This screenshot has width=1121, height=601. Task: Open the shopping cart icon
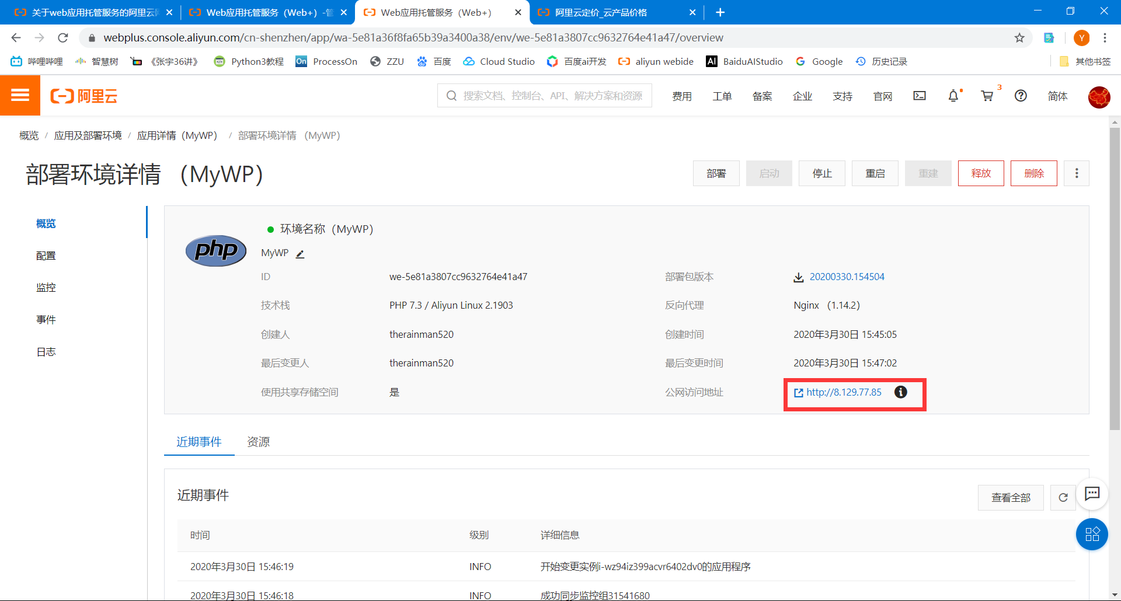click(987, 96)
